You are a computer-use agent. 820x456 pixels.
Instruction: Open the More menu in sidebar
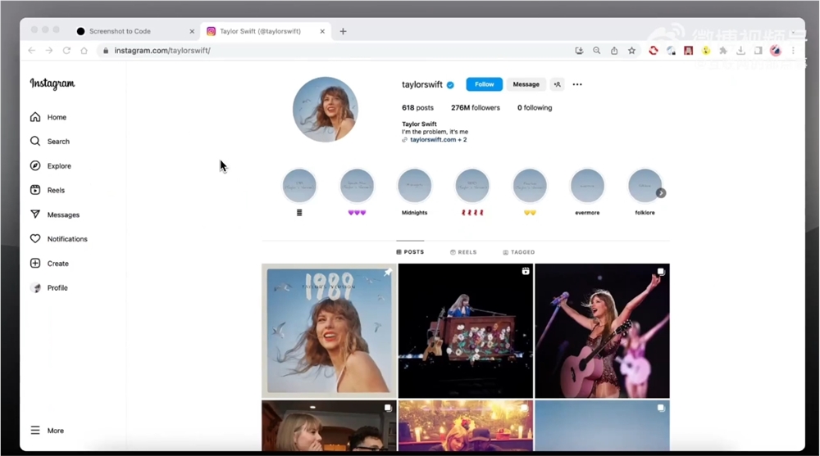pyautogui.click(x=47, y=431)
